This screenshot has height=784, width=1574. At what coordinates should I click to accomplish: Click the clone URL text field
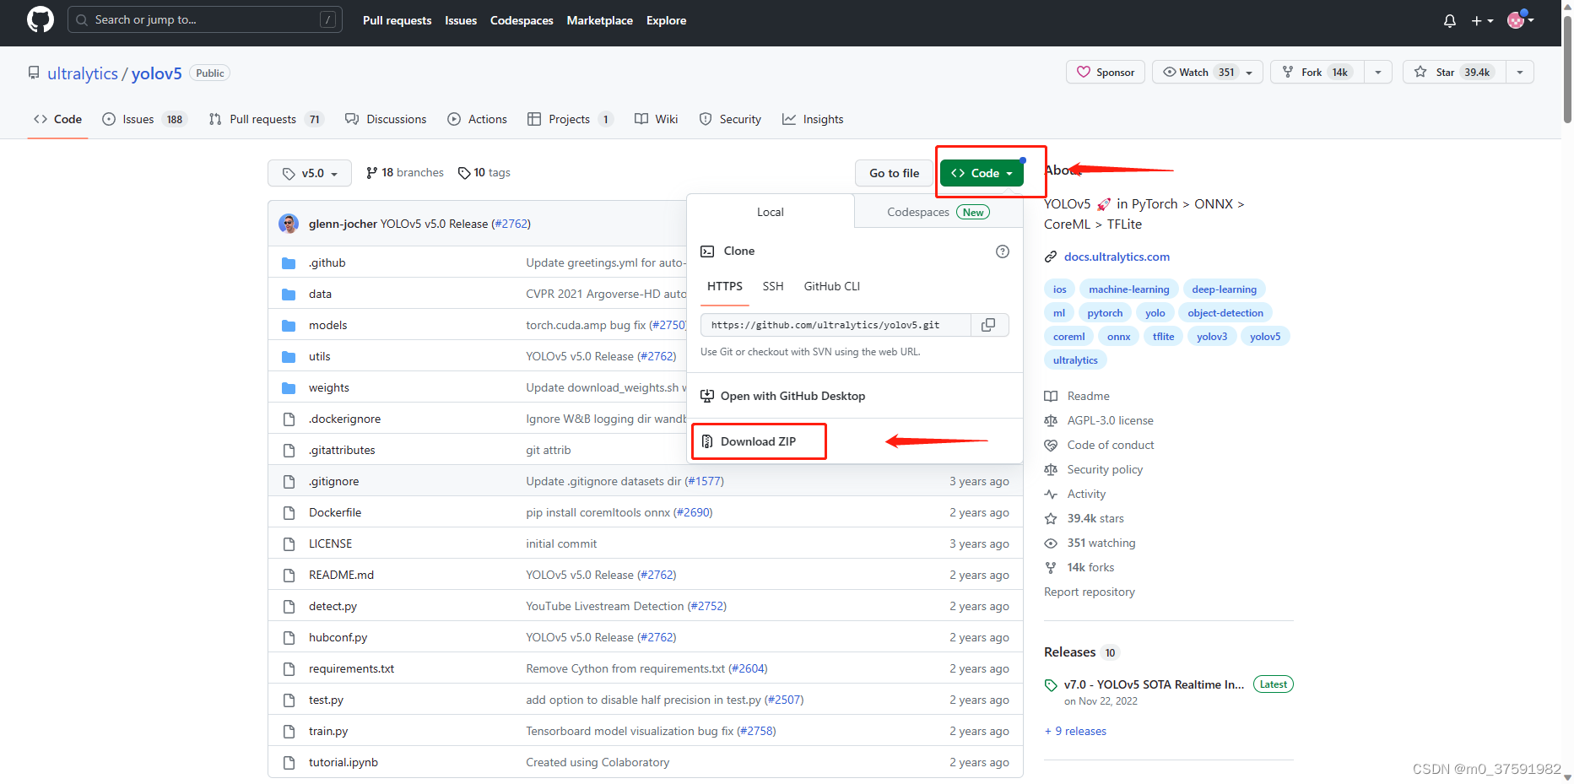point(836,325)
